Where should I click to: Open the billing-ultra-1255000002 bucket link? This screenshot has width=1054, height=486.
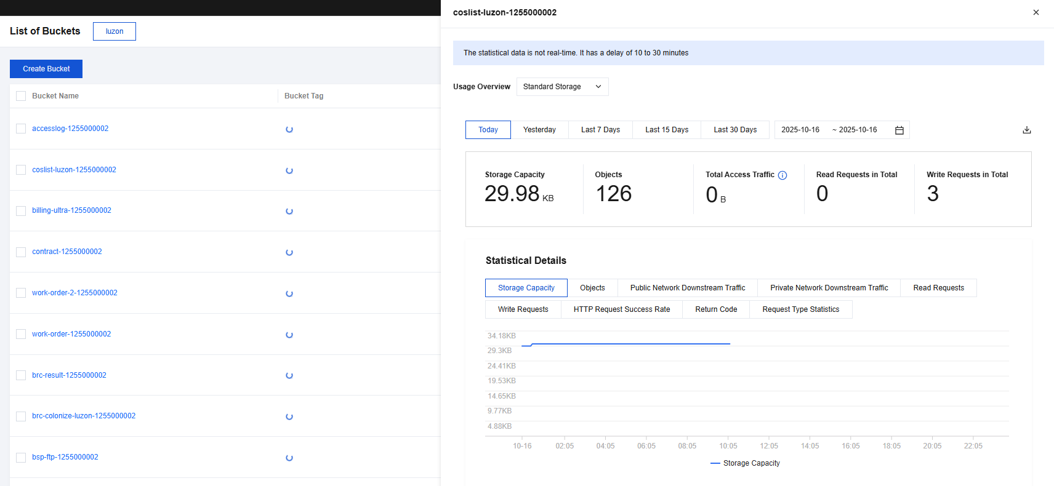[71, 210]
